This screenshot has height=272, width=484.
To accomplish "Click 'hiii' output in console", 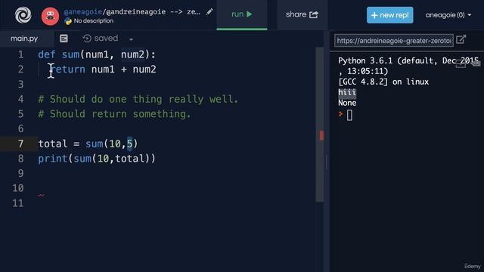I will pyautogui.click(x=347, y=92).
